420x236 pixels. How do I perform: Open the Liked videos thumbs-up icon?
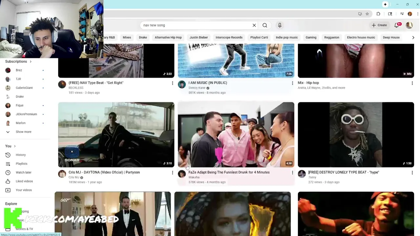8,181
